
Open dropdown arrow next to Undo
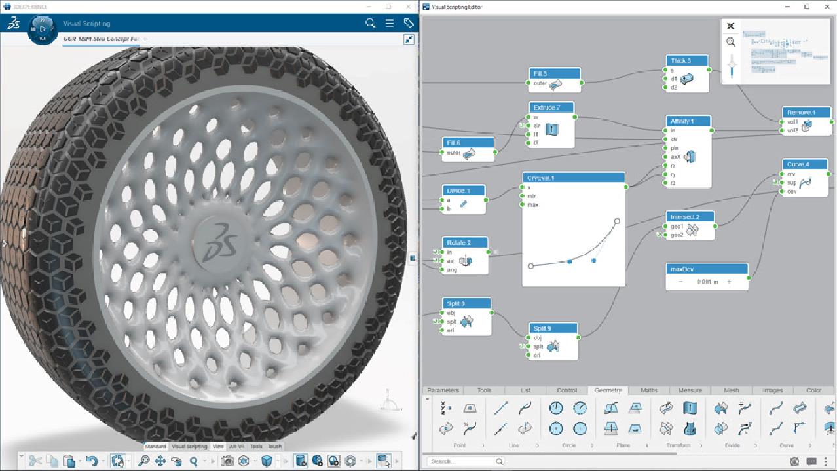pyautogui.click(x=104, y=461)
